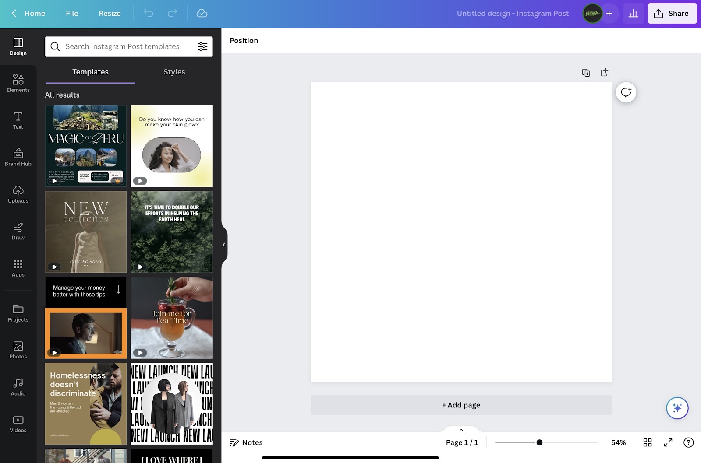Click the All results heading
Viewport: 701px width, 463px height.
[x=62, y=95]
